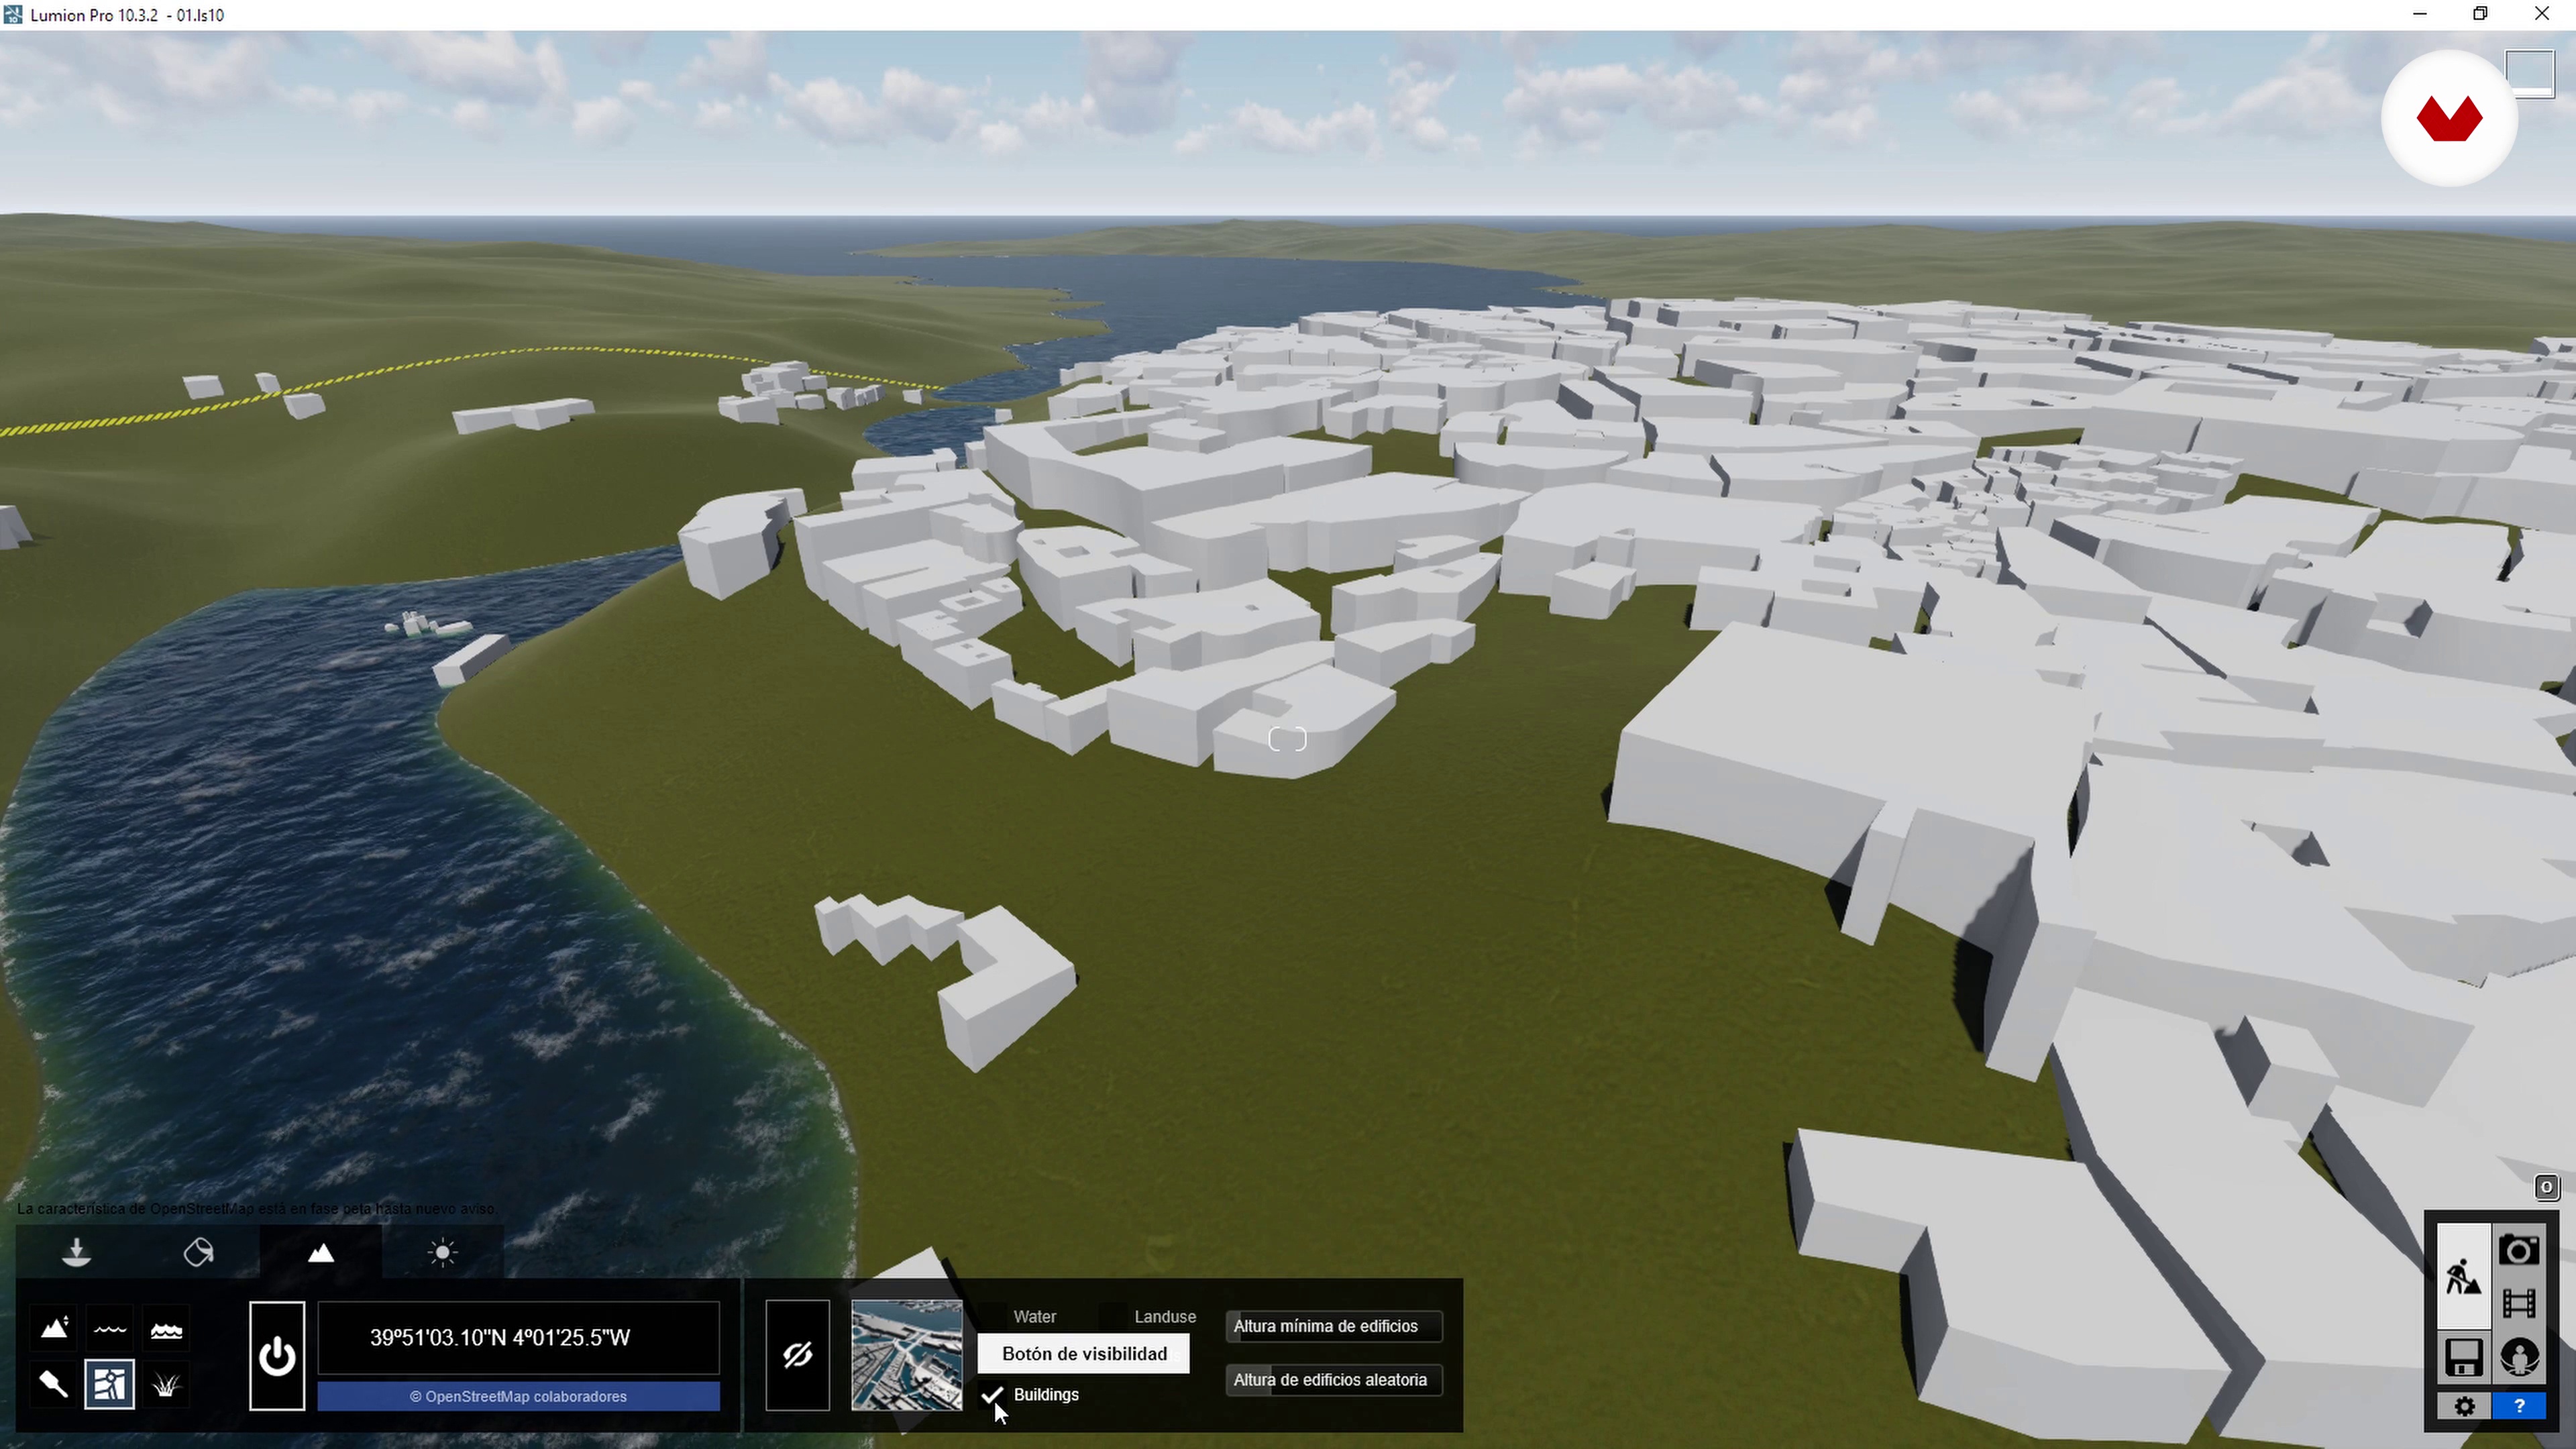Restore down the Lumion window
The width and height of the screenshot is (2576, 1449).
(2480, 14)
